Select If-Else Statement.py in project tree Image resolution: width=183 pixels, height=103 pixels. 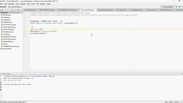click(9, 27)
